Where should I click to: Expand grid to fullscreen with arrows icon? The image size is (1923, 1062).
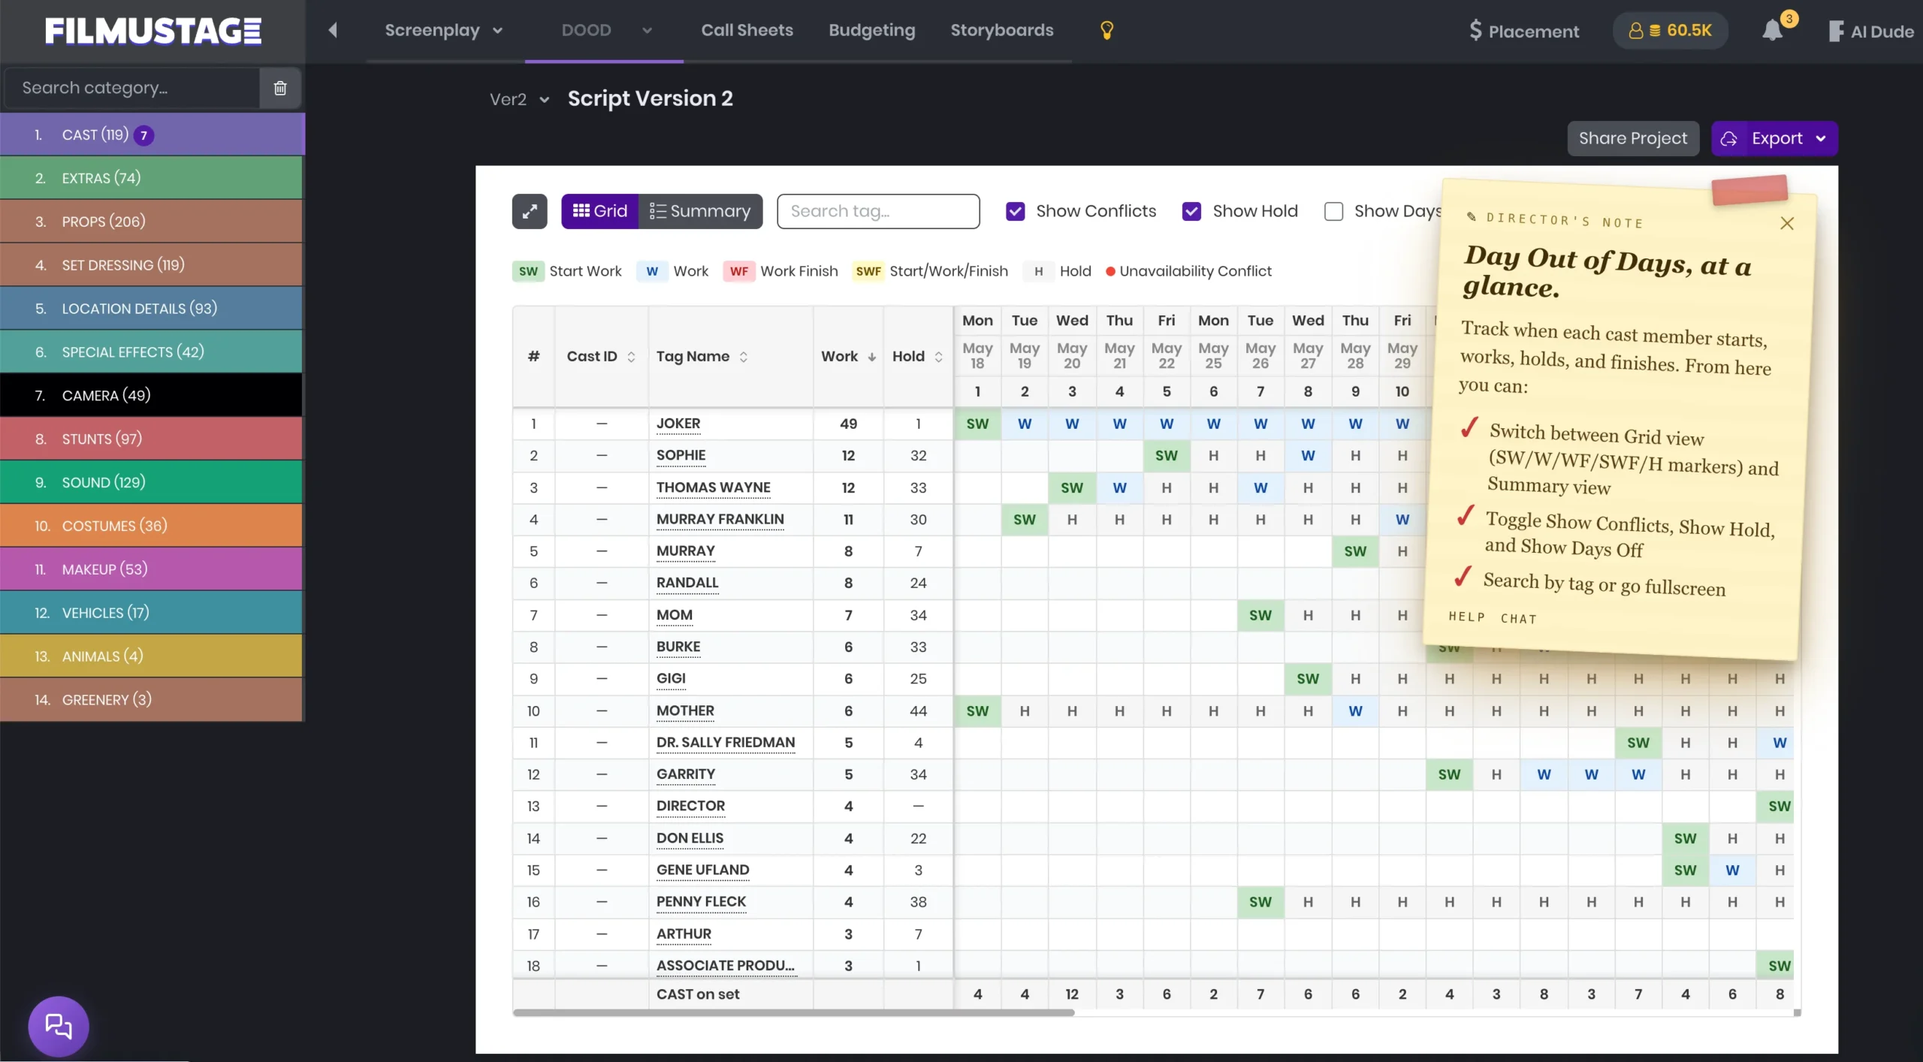coord(530,211)
